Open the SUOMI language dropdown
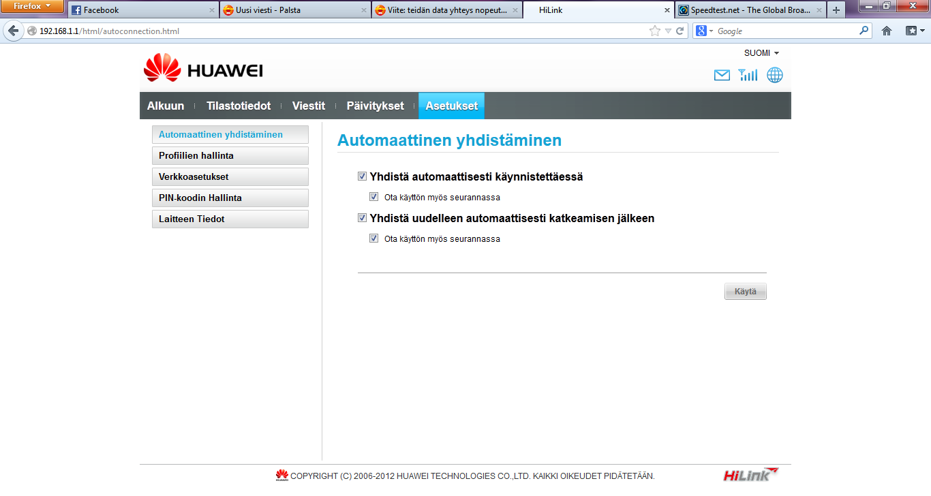This screenshot has height=496, width=931. pyautogui.click(x=761, y=53)
